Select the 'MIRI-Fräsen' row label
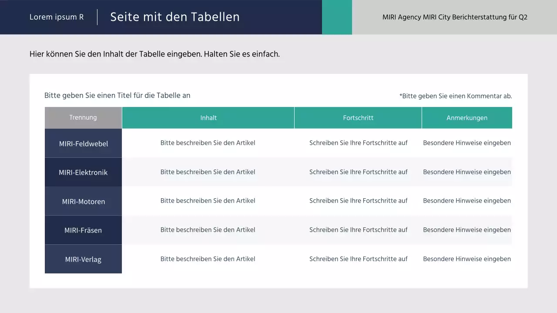Image resolution: width=557 pixels, height=313 pixels. pos(83,230)
